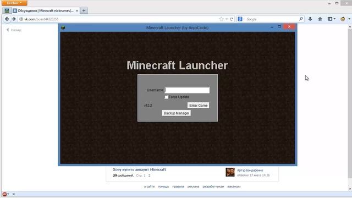Open the вакансии footer link
352x198 pixels.
[x=234, y=186]
